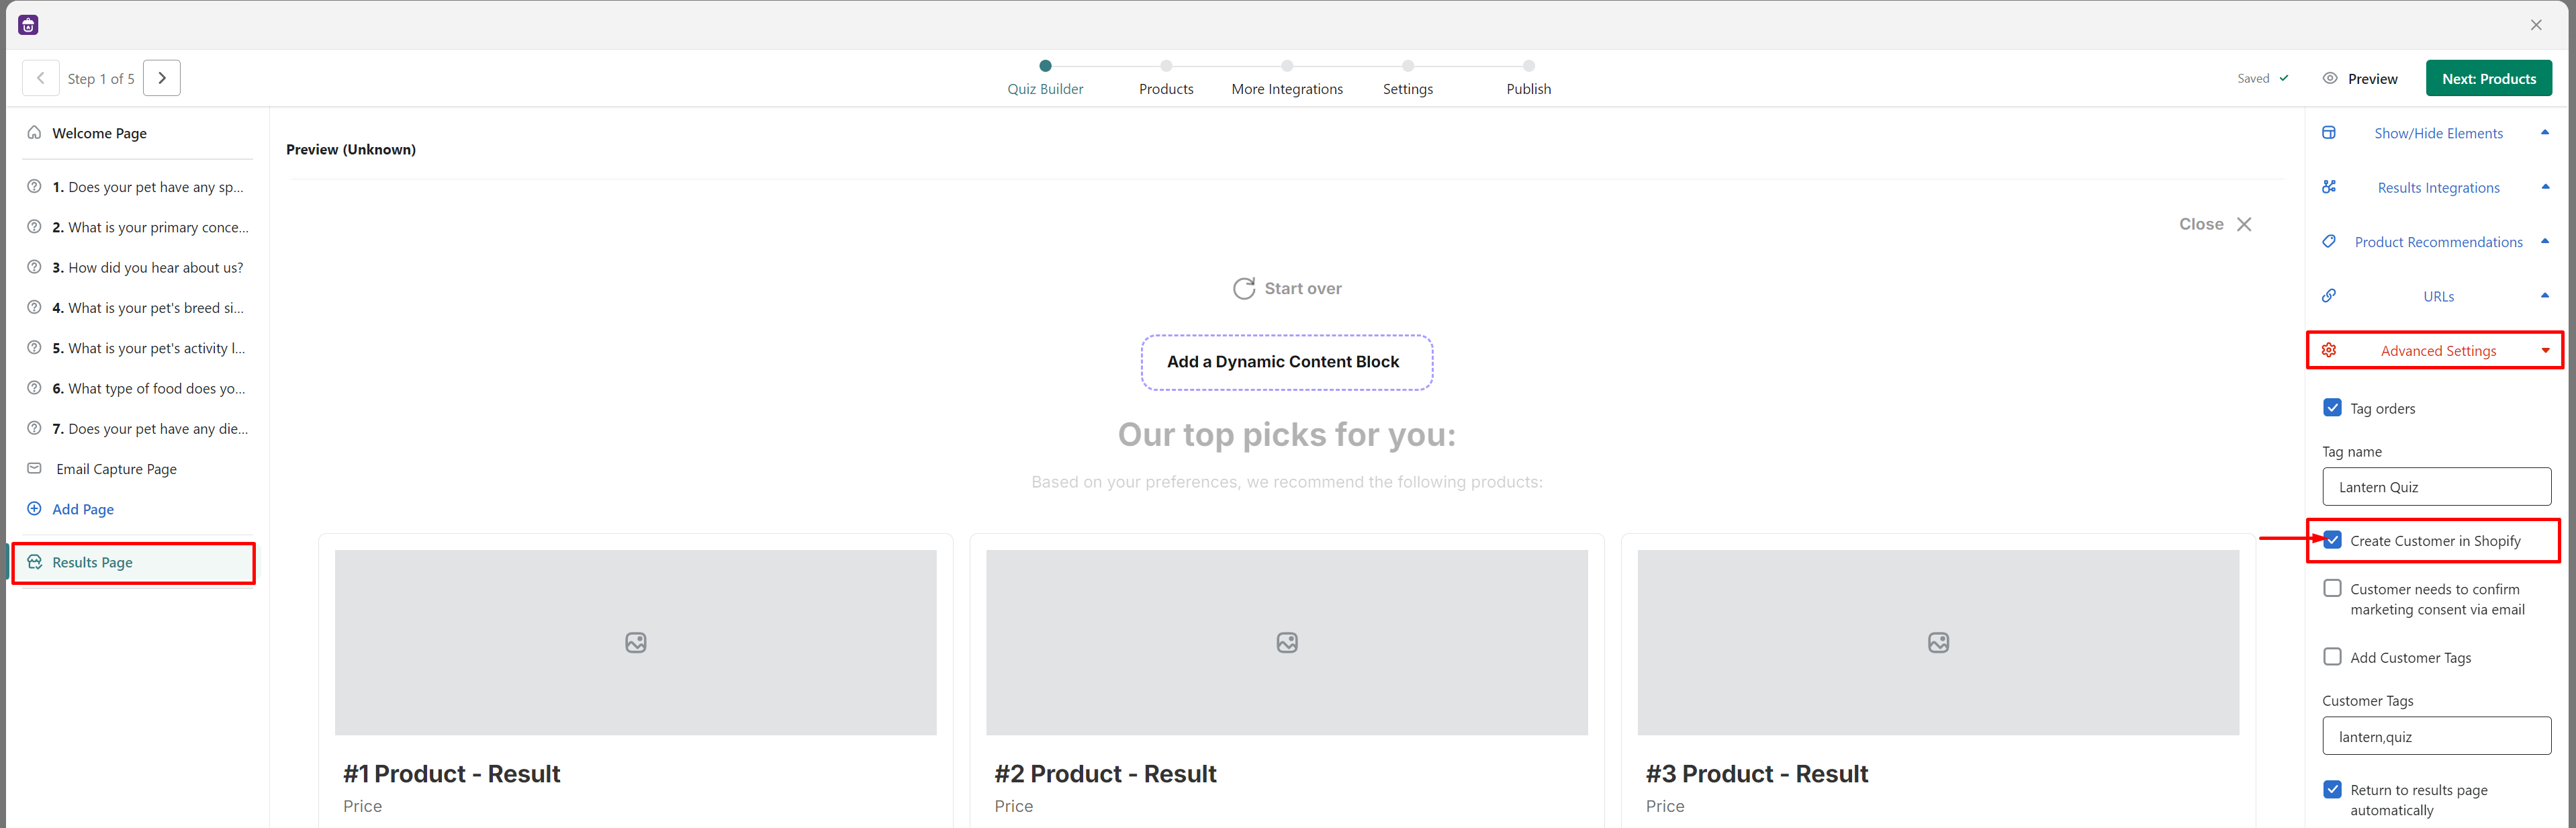The image size is (2576, 828).
Task: Click the purple app logo icon
Action: [28, 25]
